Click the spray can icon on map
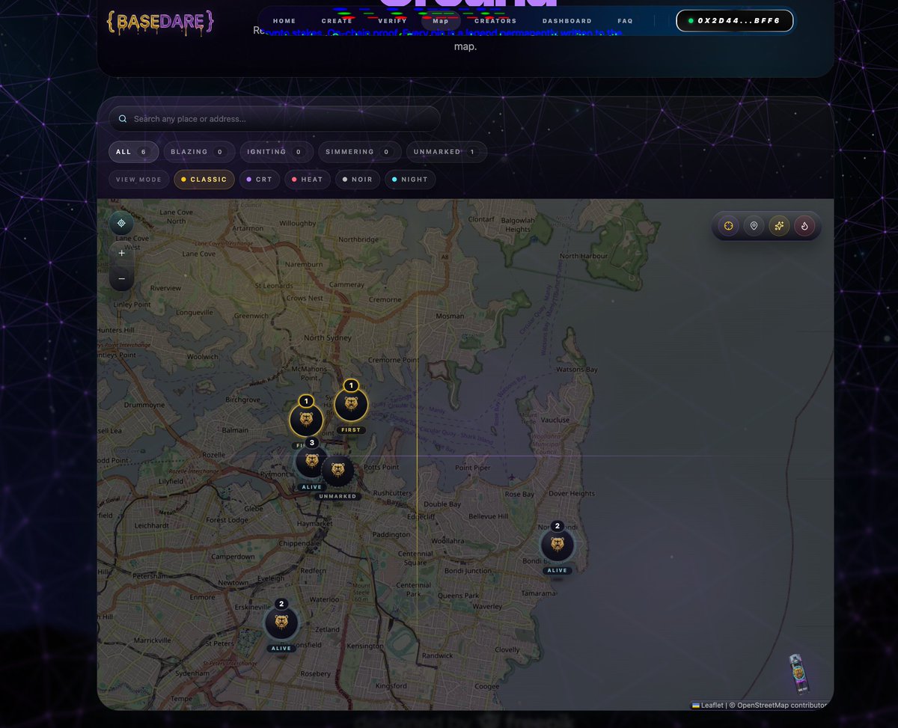The height and width of the screenshot is (728, 898). tap(798, 674)
